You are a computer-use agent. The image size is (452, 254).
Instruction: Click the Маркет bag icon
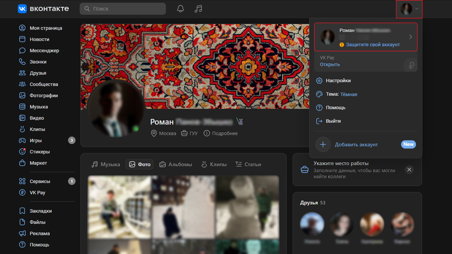tap(22, 163)
